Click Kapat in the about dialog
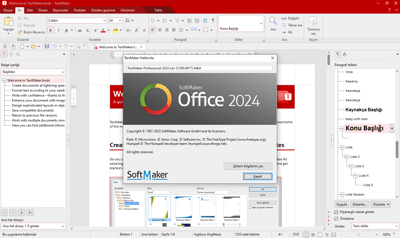400x238 pixels. click(x=258, y=176)
